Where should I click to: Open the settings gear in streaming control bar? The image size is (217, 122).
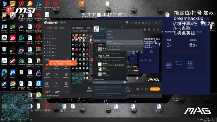point(146,89)
